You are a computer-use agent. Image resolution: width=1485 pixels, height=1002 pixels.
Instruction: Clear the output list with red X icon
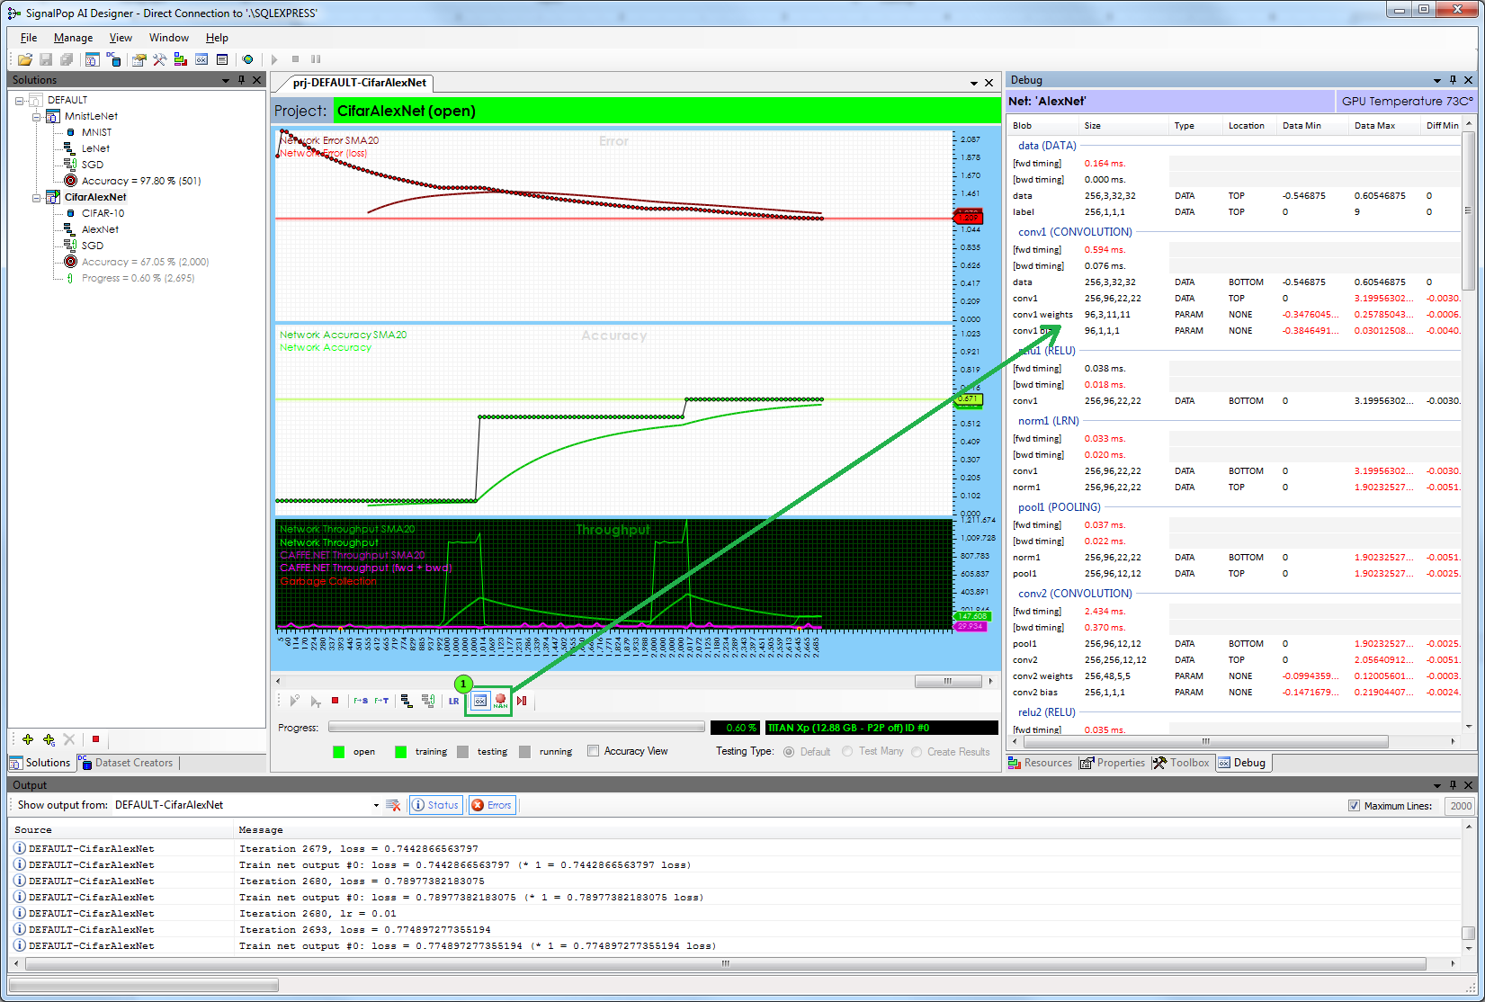coord(393,805)
